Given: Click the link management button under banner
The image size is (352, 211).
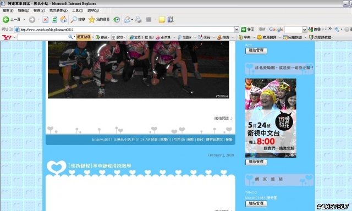Looking at the screenshot, I should (x=256, y=162).
